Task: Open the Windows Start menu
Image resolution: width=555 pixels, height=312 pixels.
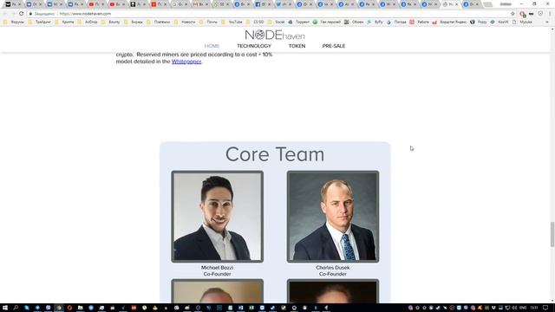Action: (5, 308)
